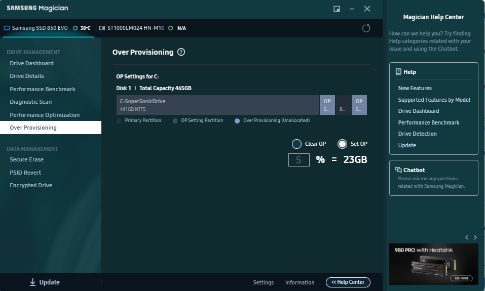Open Performance Optimization in sidebar

(x=45, y=115)
